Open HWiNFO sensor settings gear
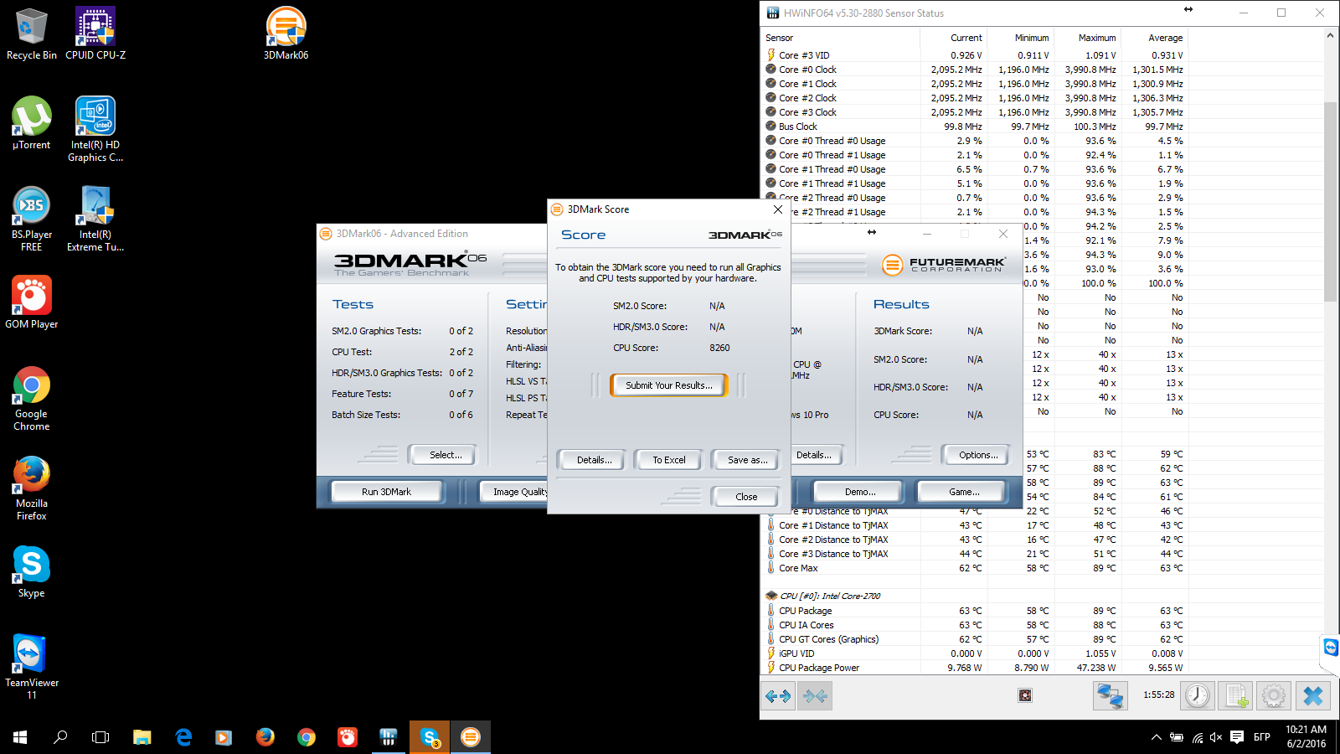The image size is (1340, 754). click(1273, 695)
